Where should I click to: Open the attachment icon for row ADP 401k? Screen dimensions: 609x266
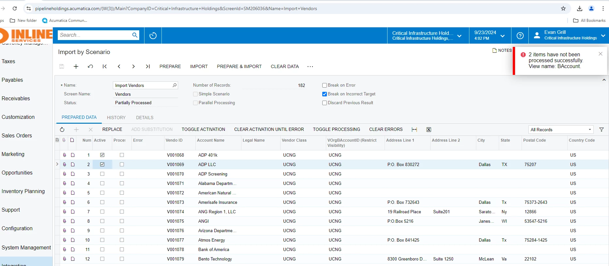(x=65, y=155)
